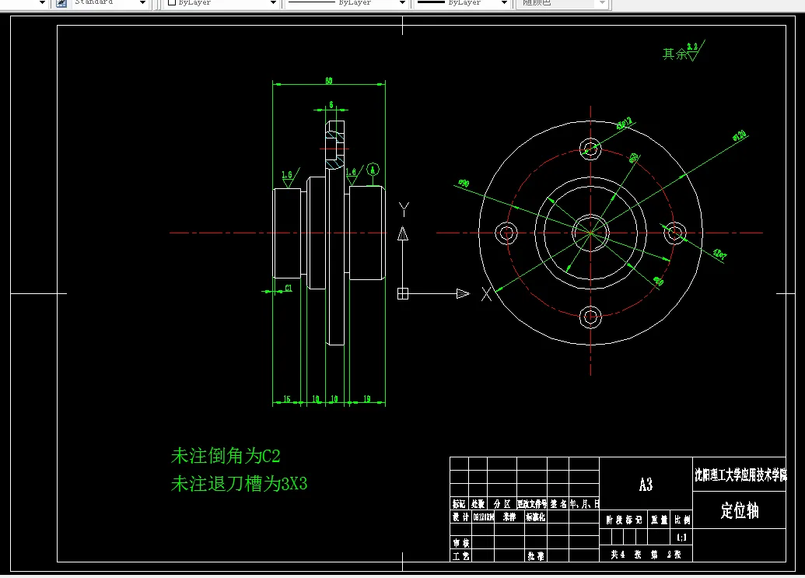Image resolution: width=805 pixels, height=578 pixels.
Task: Select the 其余 3.2 surface roughness symbol
Action: [x=684, y=51]
